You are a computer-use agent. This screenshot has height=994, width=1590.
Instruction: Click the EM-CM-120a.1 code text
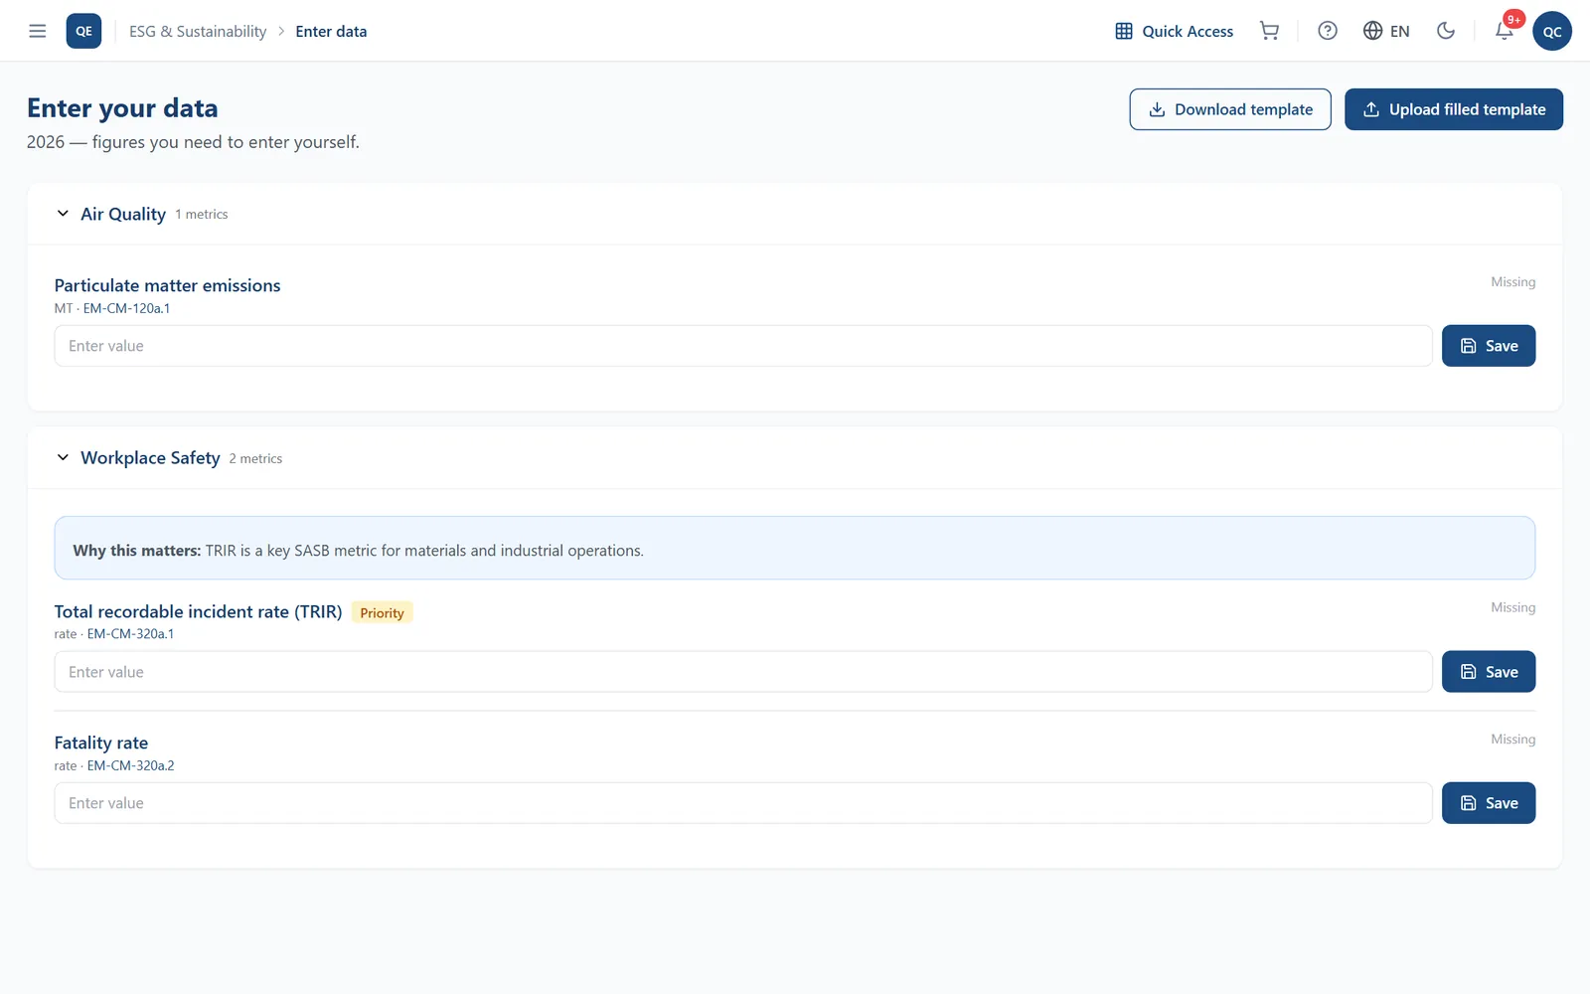click(126, 308)
